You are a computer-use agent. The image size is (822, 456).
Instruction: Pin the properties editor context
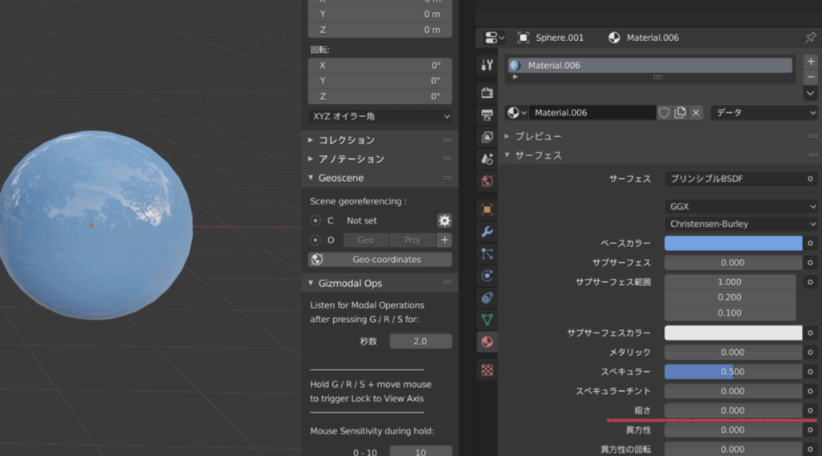click(810, 38)
